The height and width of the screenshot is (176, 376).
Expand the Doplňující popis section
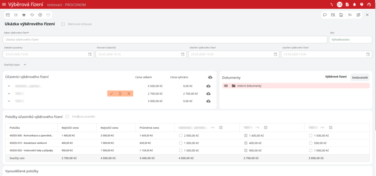tap(25, 65)
